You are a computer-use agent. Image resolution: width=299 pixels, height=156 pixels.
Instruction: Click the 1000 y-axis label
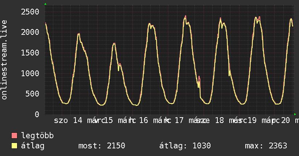pyautogui.click(x=30, y=73)
